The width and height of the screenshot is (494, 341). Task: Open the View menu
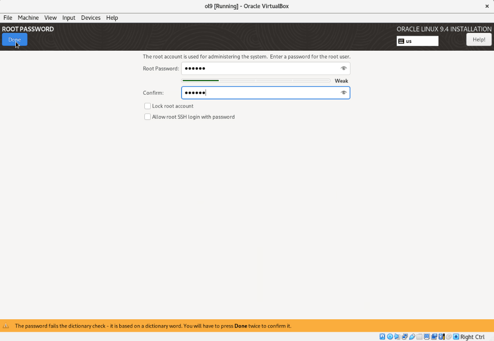point(50,18)
